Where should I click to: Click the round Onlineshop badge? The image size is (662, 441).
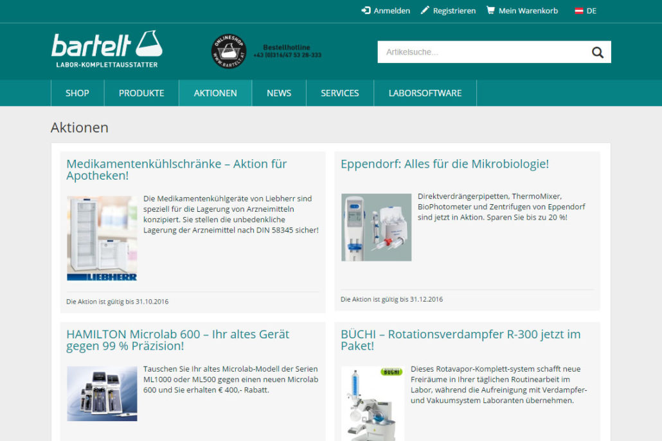point(229,51)
